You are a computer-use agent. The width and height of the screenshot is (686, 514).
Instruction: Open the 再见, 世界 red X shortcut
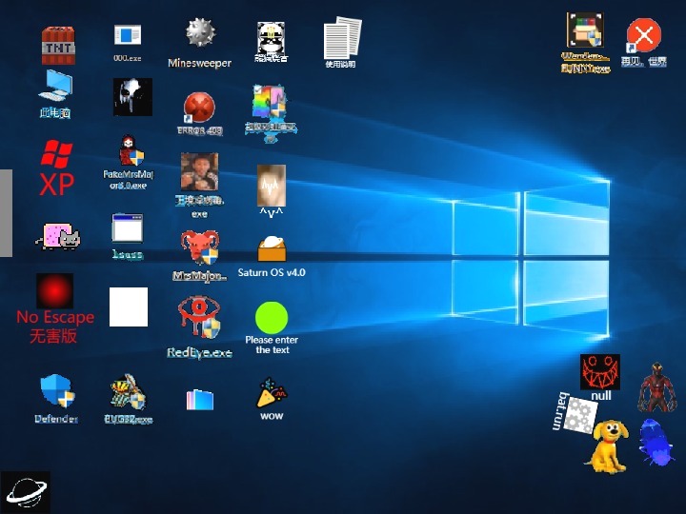[643, 36]
